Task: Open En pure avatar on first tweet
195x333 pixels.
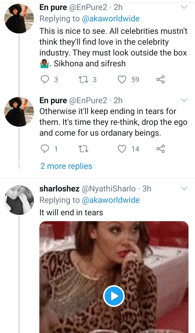Action: [x=19, y=18]
